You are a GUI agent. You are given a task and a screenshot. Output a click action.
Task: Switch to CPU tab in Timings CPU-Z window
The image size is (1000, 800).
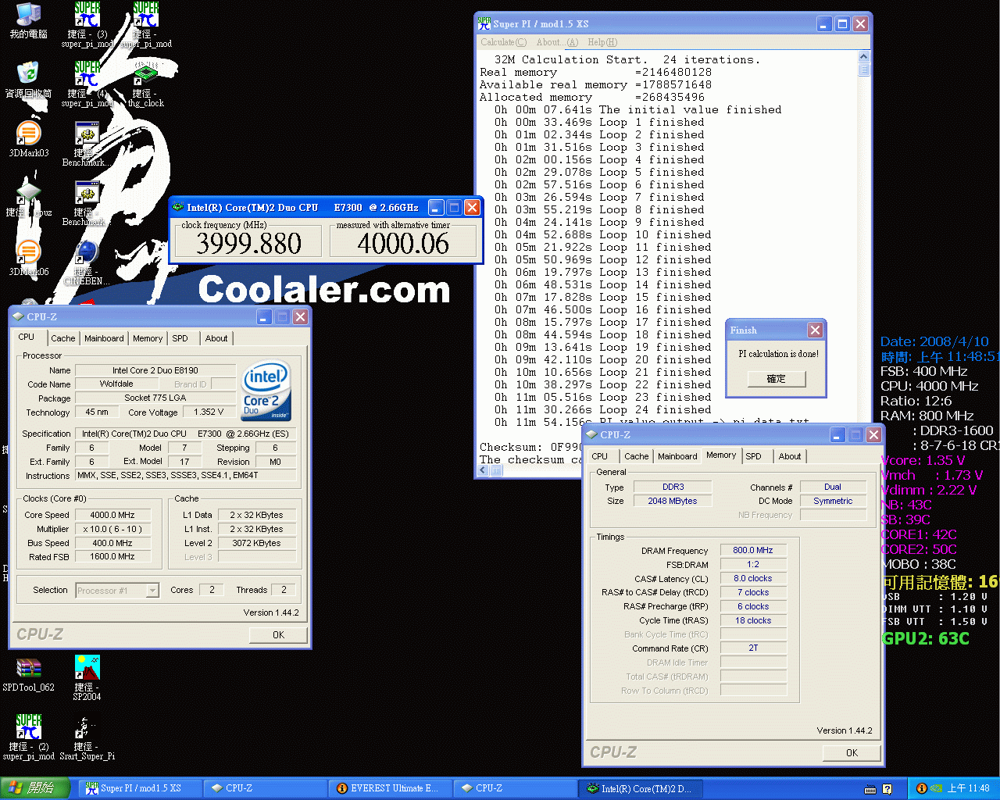point(600,456)
